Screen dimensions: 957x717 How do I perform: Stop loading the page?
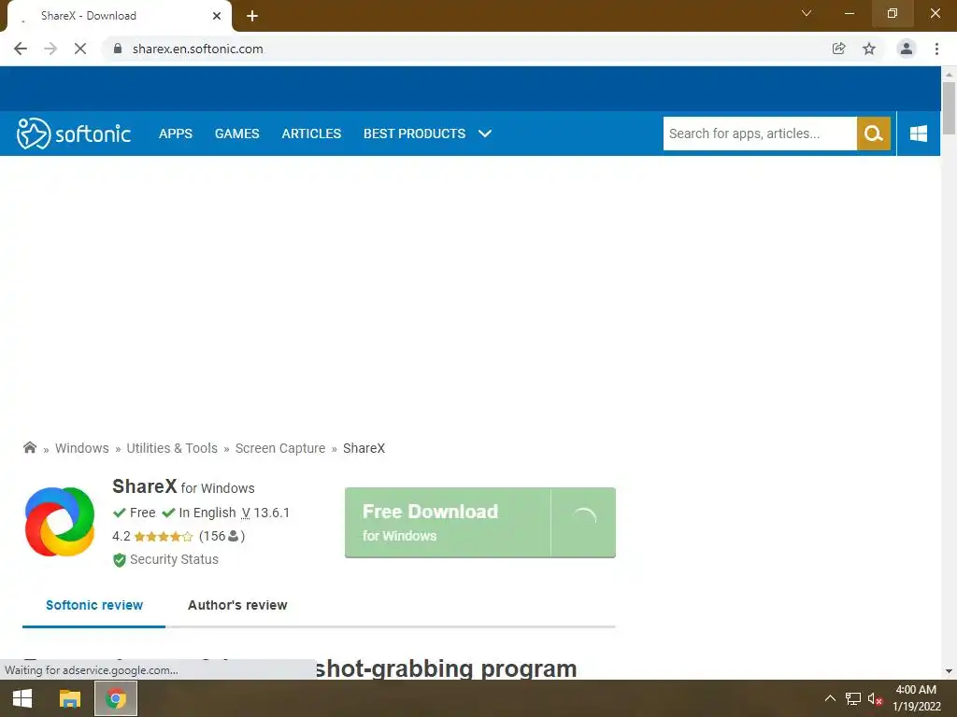pos(80,49)
